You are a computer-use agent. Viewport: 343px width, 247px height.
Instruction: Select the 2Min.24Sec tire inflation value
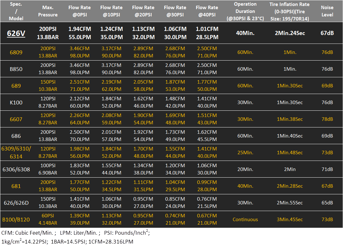pos(289,33)
